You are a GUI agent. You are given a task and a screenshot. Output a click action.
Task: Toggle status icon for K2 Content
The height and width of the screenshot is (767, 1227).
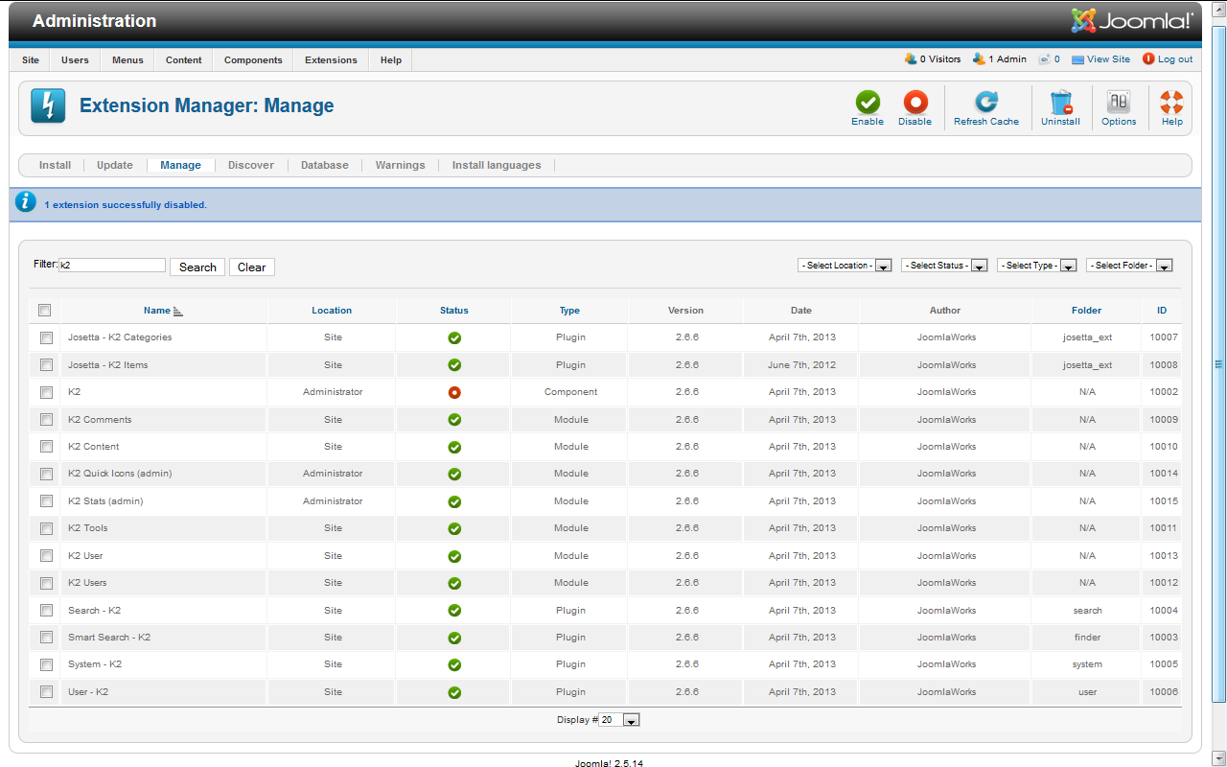pyautogui.click(x=454, y=447)
